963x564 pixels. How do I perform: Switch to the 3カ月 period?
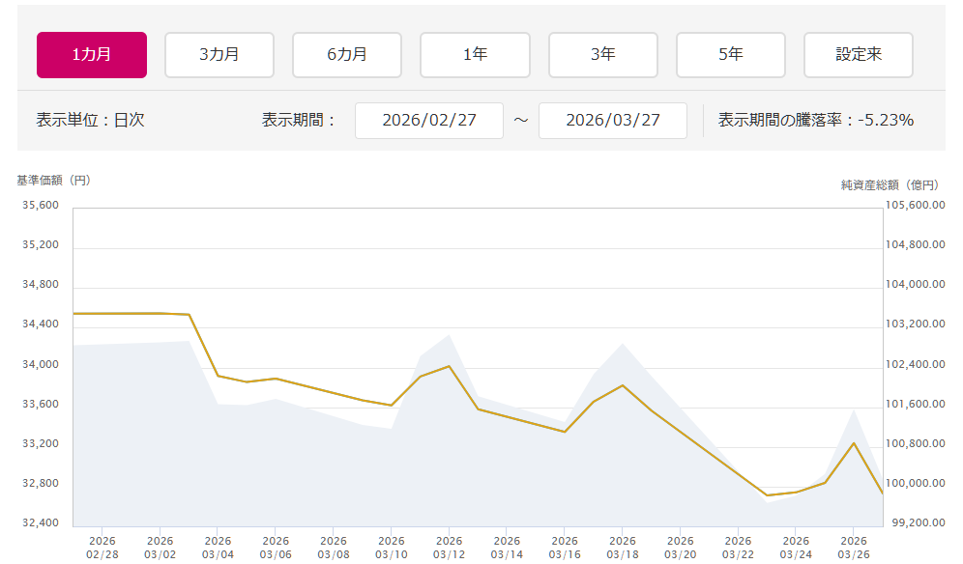(x=219, y=55)
